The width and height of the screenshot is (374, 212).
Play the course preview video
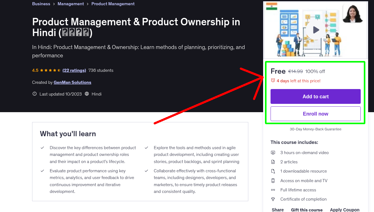[x=315, y=30]
